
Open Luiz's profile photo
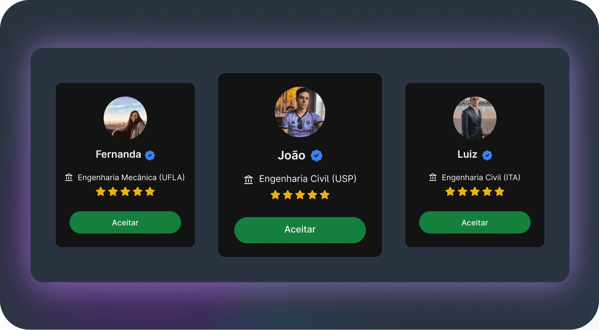(475, 118)
